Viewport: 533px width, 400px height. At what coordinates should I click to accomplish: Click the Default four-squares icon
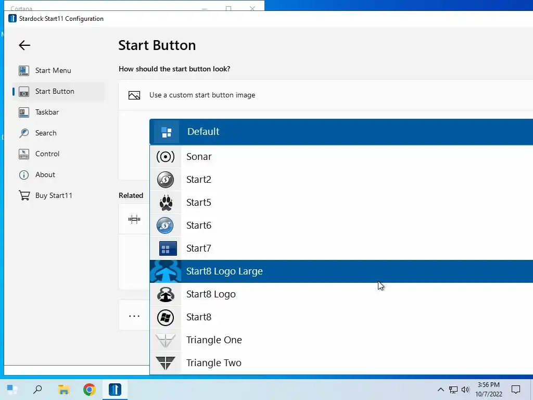pos(167,132)
